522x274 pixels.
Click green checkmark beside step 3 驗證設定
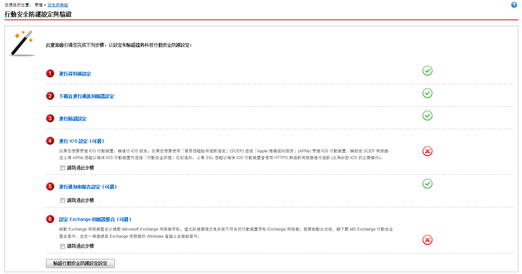point(427,116)
